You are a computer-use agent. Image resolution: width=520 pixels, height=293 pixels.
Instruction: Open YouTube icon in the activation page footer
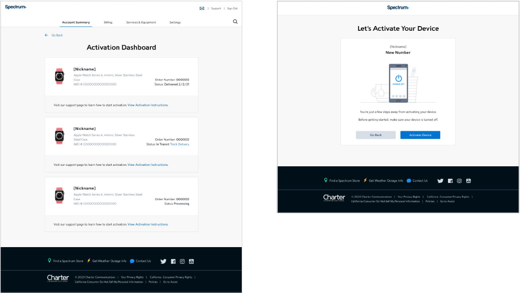468,181
